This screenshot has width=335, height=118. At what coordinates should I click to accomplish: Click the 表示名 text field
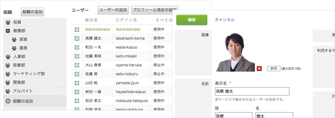tap(252, 91)
